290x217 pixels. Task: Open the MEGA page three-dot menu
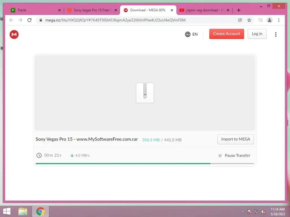[276, 34]
